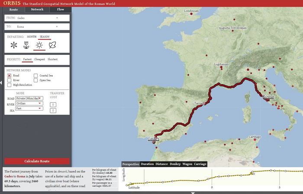Select the autumn leaf season icon
Image resolution: width=303 pixels, height=194 pixels.
pos(52,45)
